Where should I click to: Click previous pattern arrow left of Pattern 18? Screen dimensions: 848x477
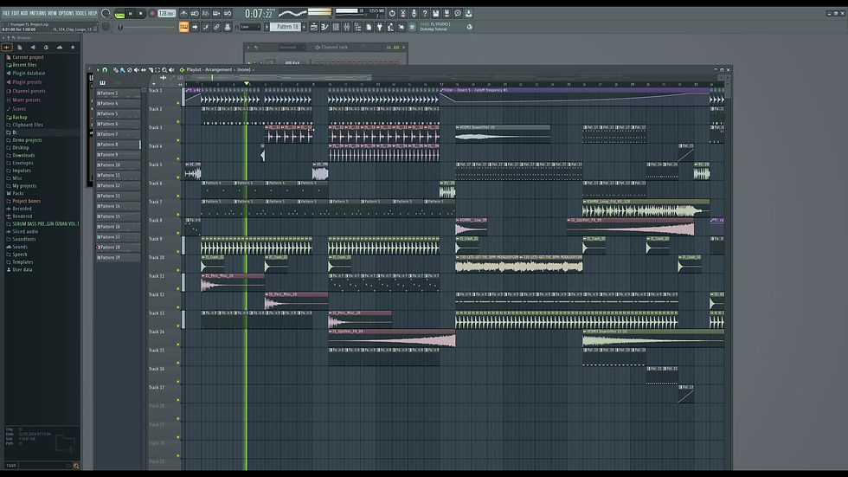pyautogui.click(x=267, y=27)
